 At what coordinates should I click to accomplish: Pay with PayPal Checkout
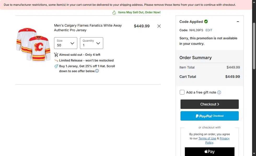point(210,116)
